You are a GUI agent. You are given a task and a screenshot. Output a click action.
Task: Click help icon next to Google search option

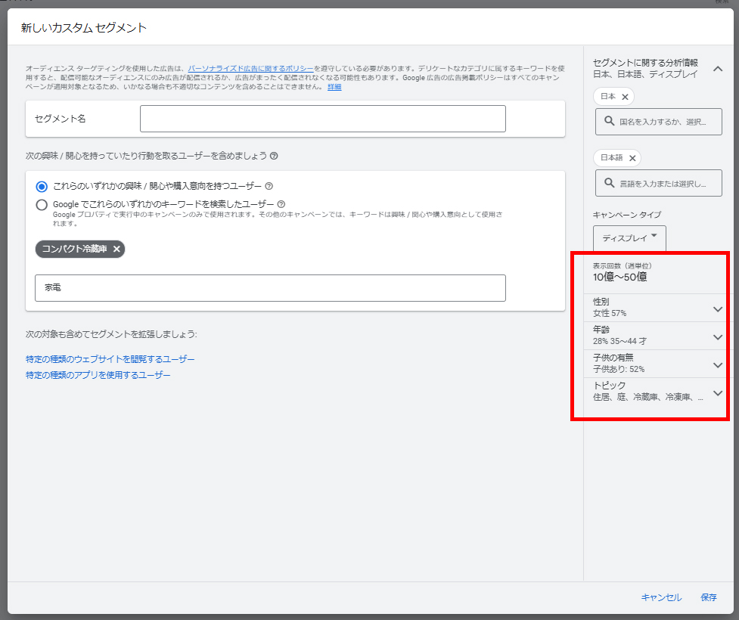281,204
